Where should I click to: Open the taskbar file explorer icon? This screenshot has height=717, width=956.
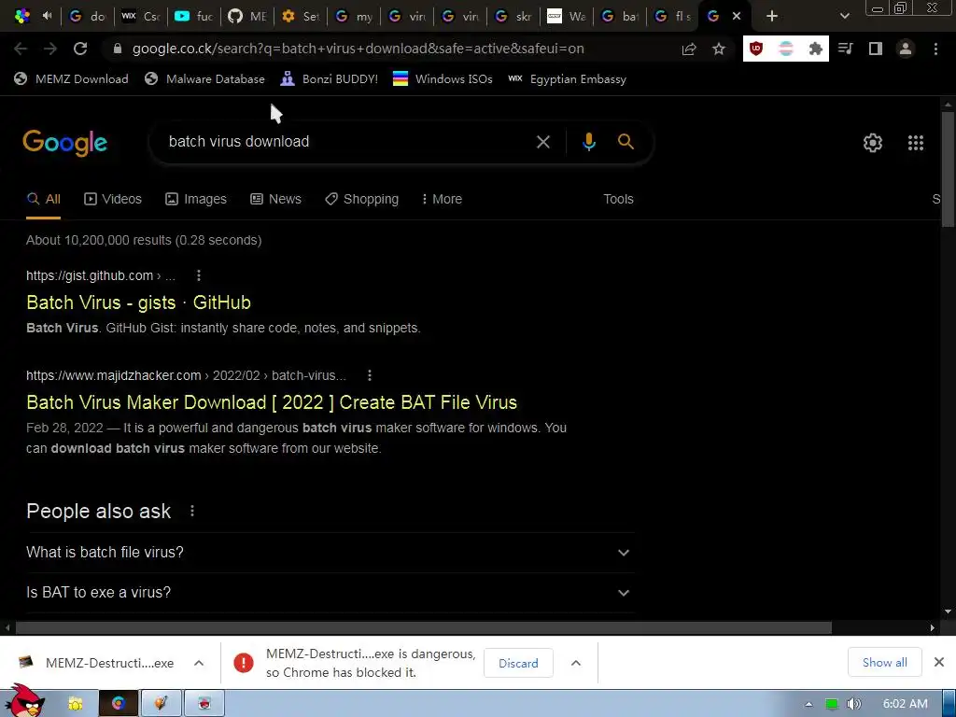(x=76, y=704)
